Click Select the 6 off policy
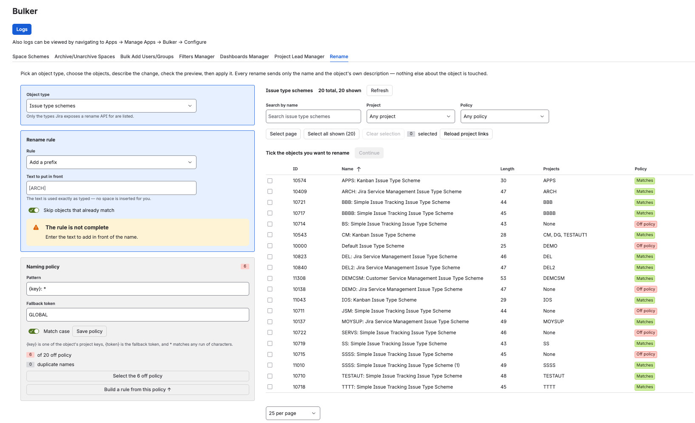This screenshot has width=695, height=423. [137, 376]
